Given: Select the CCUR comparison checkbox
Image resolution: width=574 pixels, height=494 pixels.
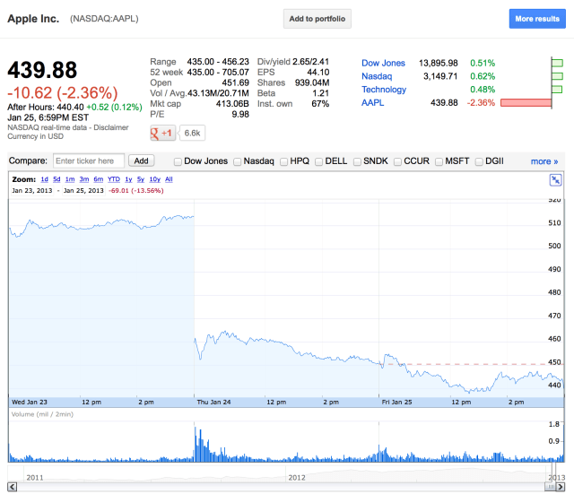Looking at the screenshot, I should click(397, 161).
